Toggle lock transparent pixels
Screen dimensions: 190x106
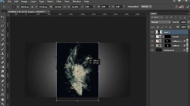point(158,27)
